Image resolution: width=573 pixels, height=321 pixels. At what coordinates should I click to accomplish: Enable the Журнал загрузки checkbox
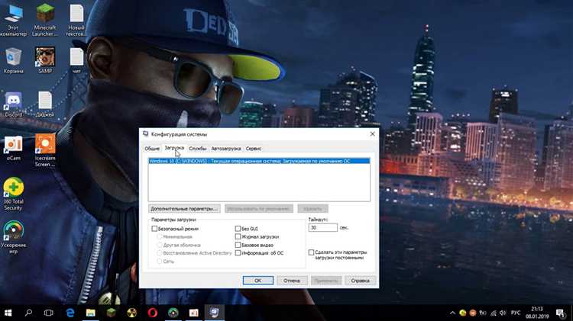238,236
